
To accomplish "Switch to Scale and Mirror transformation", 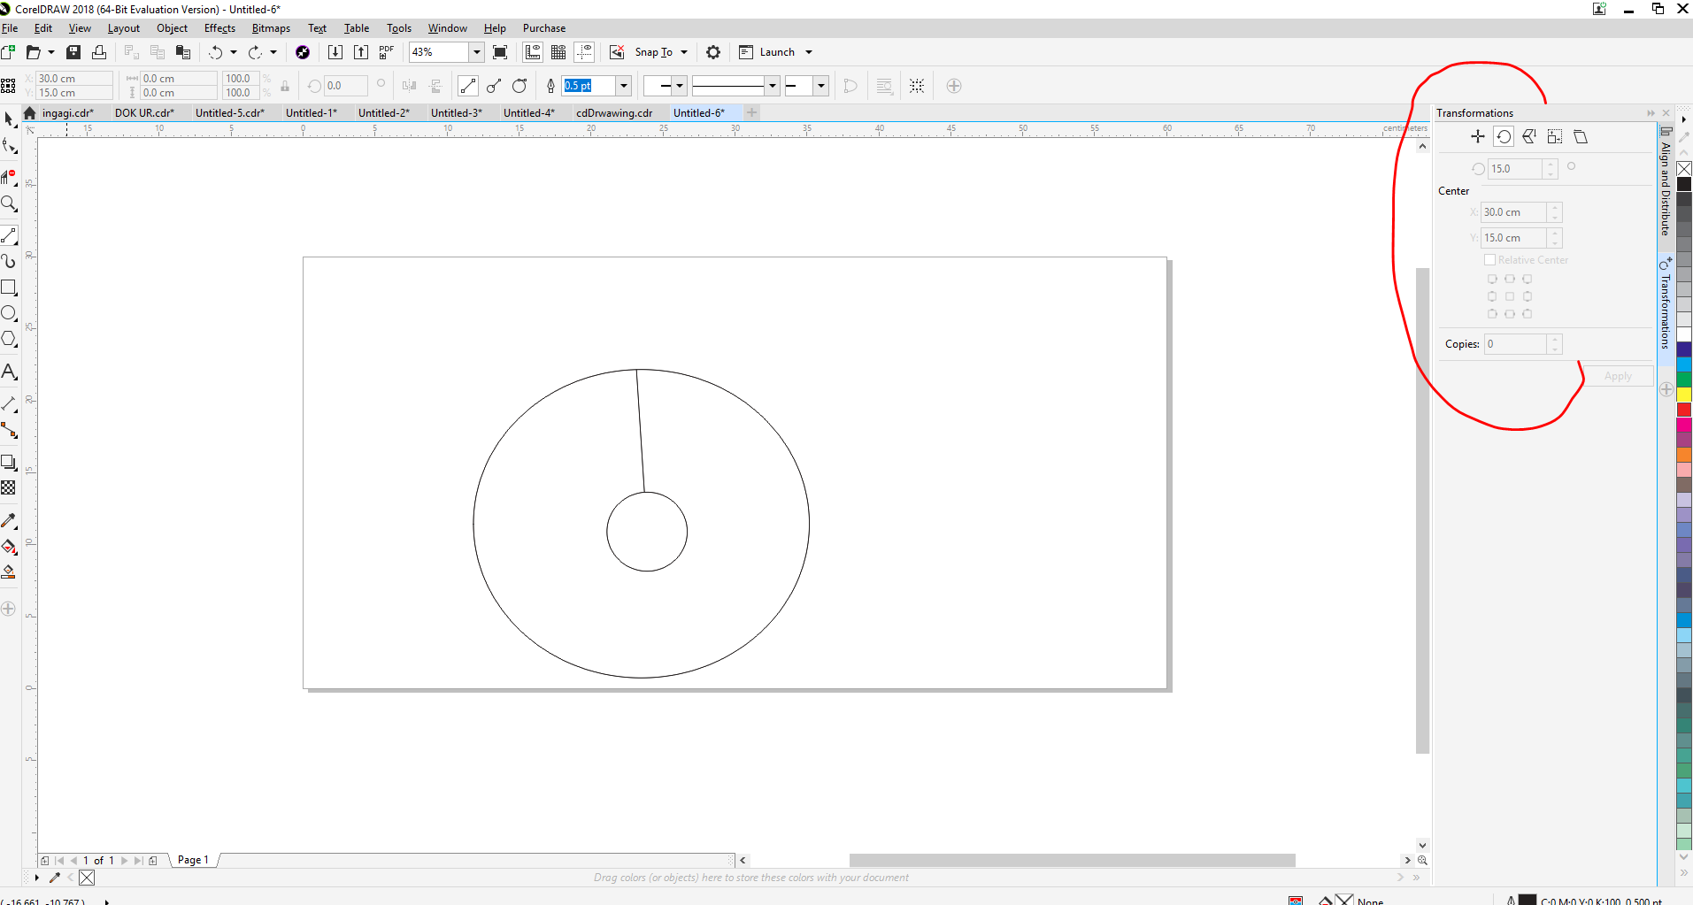I will coord(1529,136).
